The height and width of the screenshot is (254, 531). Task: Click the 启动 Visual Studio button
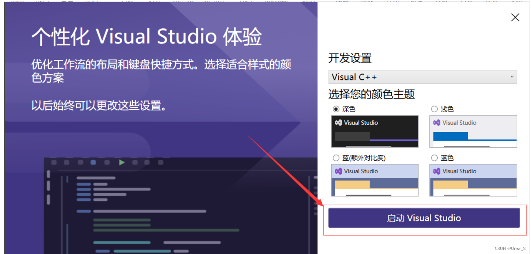[x=424, y=218]
